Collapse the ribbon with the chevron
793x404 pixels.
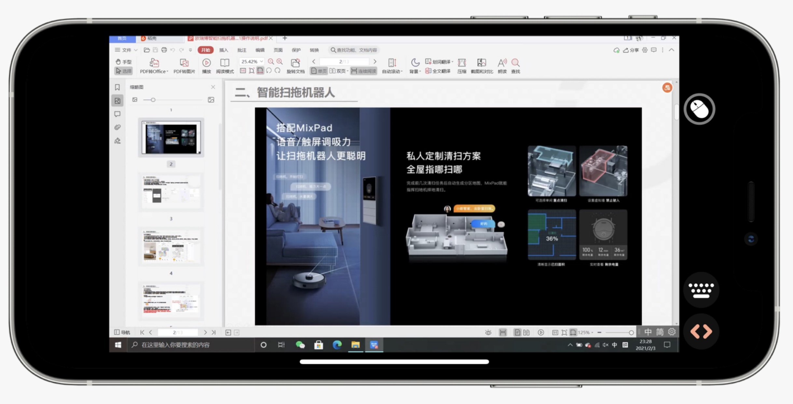[672, 50]
